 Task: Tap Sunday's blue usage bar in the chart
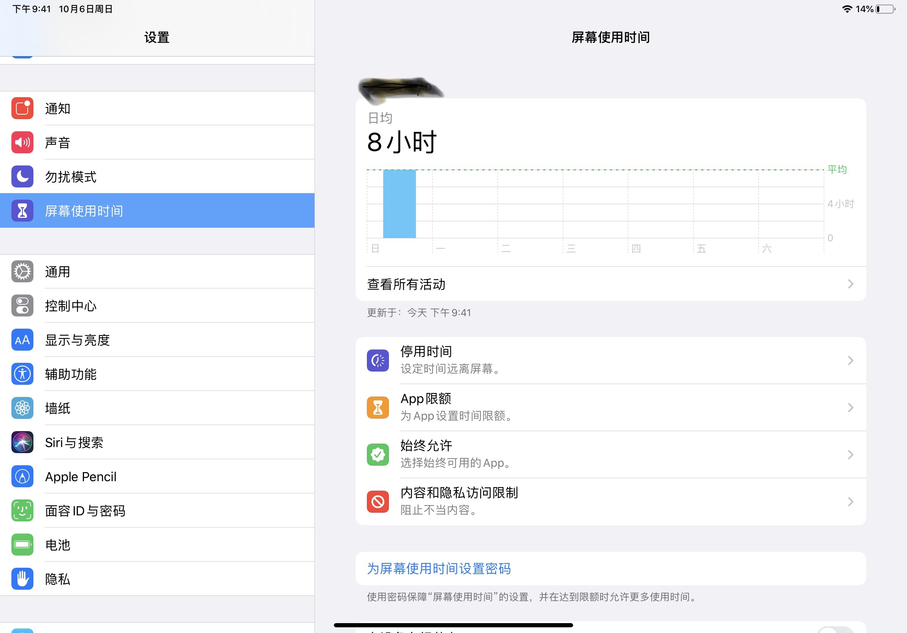tap(400, 204)
